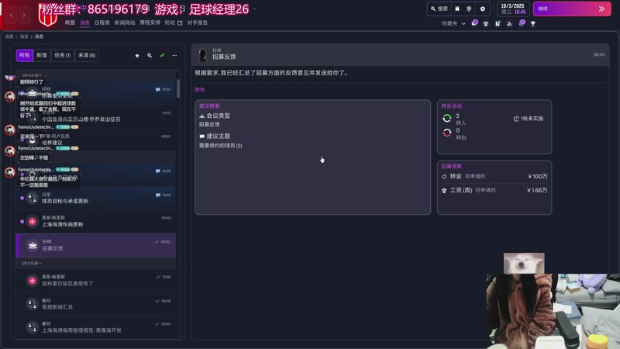Open settings with the gear icon

tap(482, 9)
